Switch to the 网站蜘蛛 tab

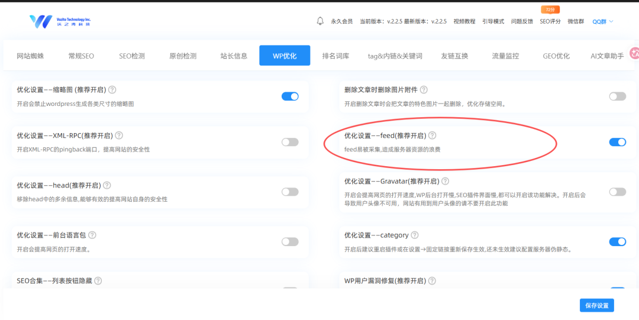click(30, 56)
